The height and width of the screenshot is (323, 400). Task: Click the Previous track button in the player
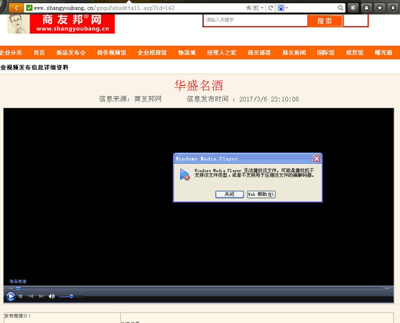31,296
